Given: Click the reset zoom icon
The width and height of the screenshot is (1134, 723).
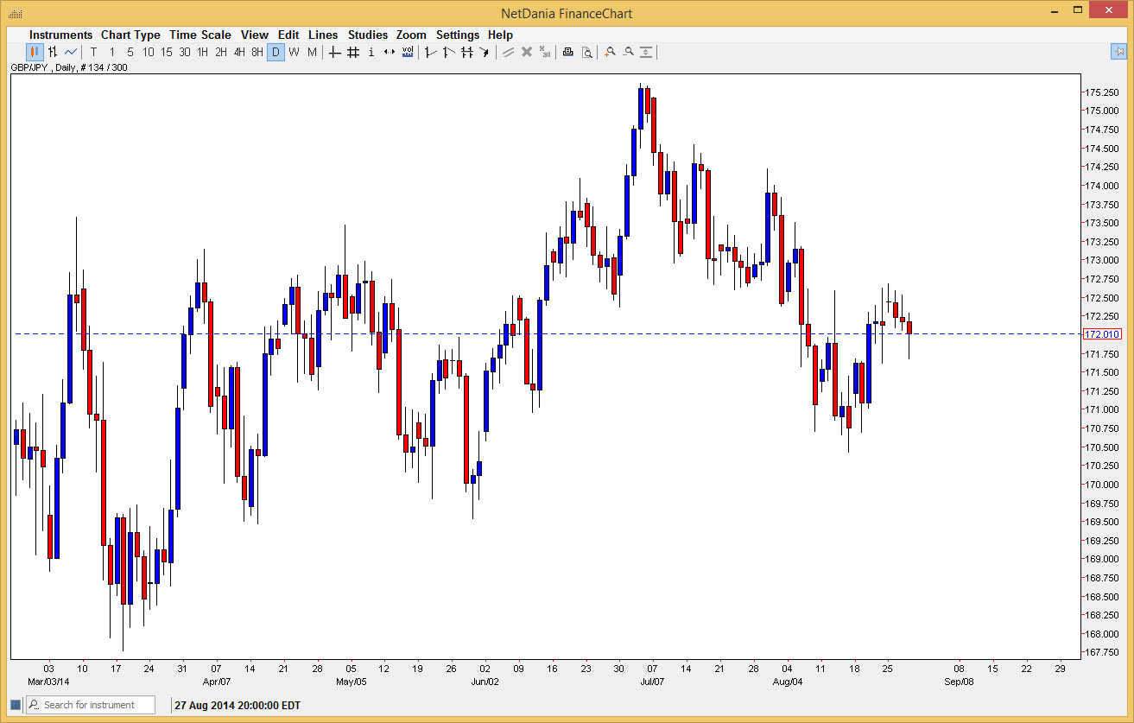Looking at the screenshot, I should (x=646, y=53).
